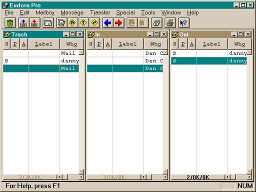
Task: Minimize the Out mailbox window
Action: pyautogui.click(x=234, y=34)
